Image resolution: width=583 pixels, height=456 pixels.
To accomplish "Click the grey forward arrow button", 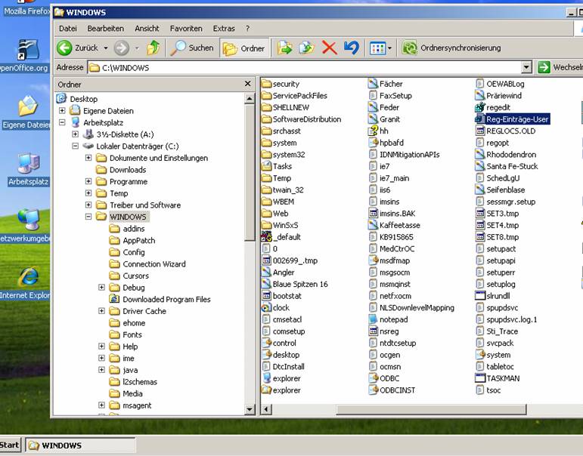I will [x=121, y=48].
